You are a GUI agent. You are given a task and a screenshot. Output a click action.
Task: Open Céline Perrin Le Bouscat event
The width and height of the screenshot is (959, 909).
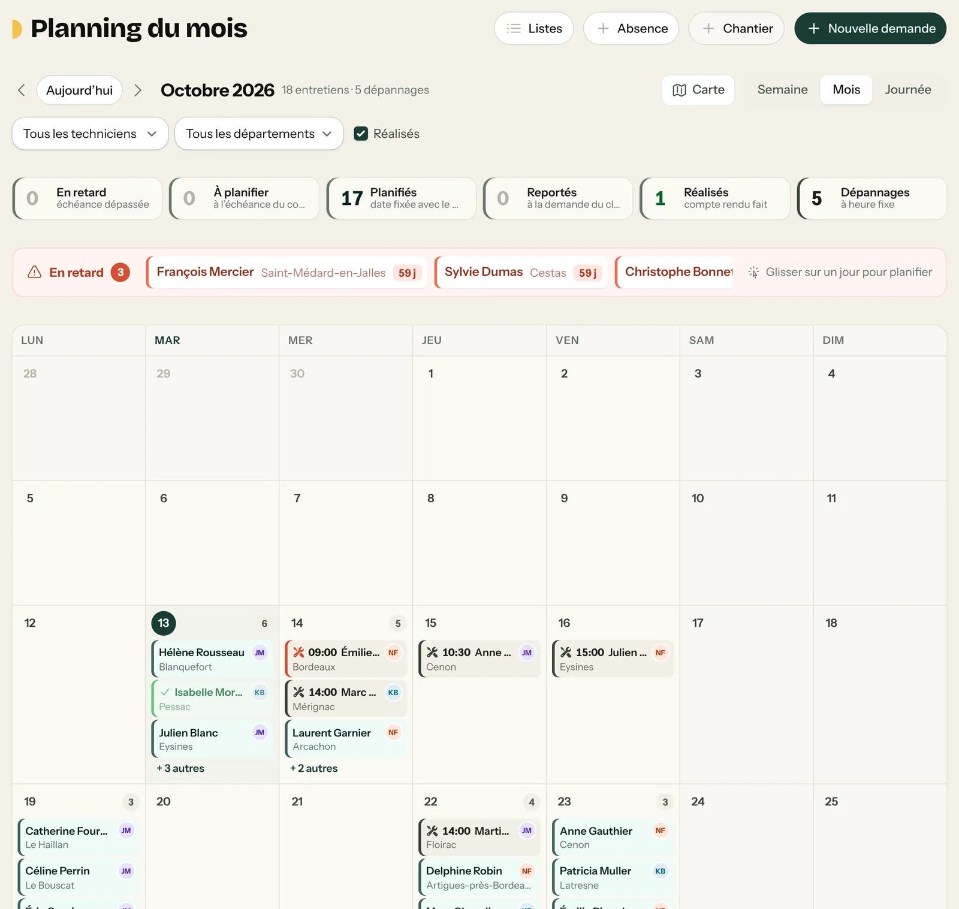[x=79, y=878]
